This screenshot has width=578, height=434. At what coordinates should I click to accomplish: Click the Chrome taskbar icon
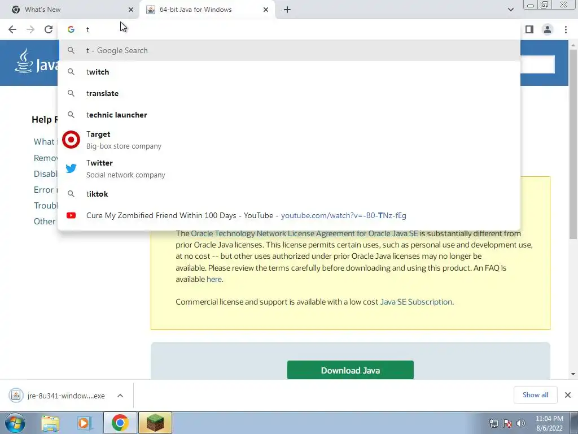120,423
